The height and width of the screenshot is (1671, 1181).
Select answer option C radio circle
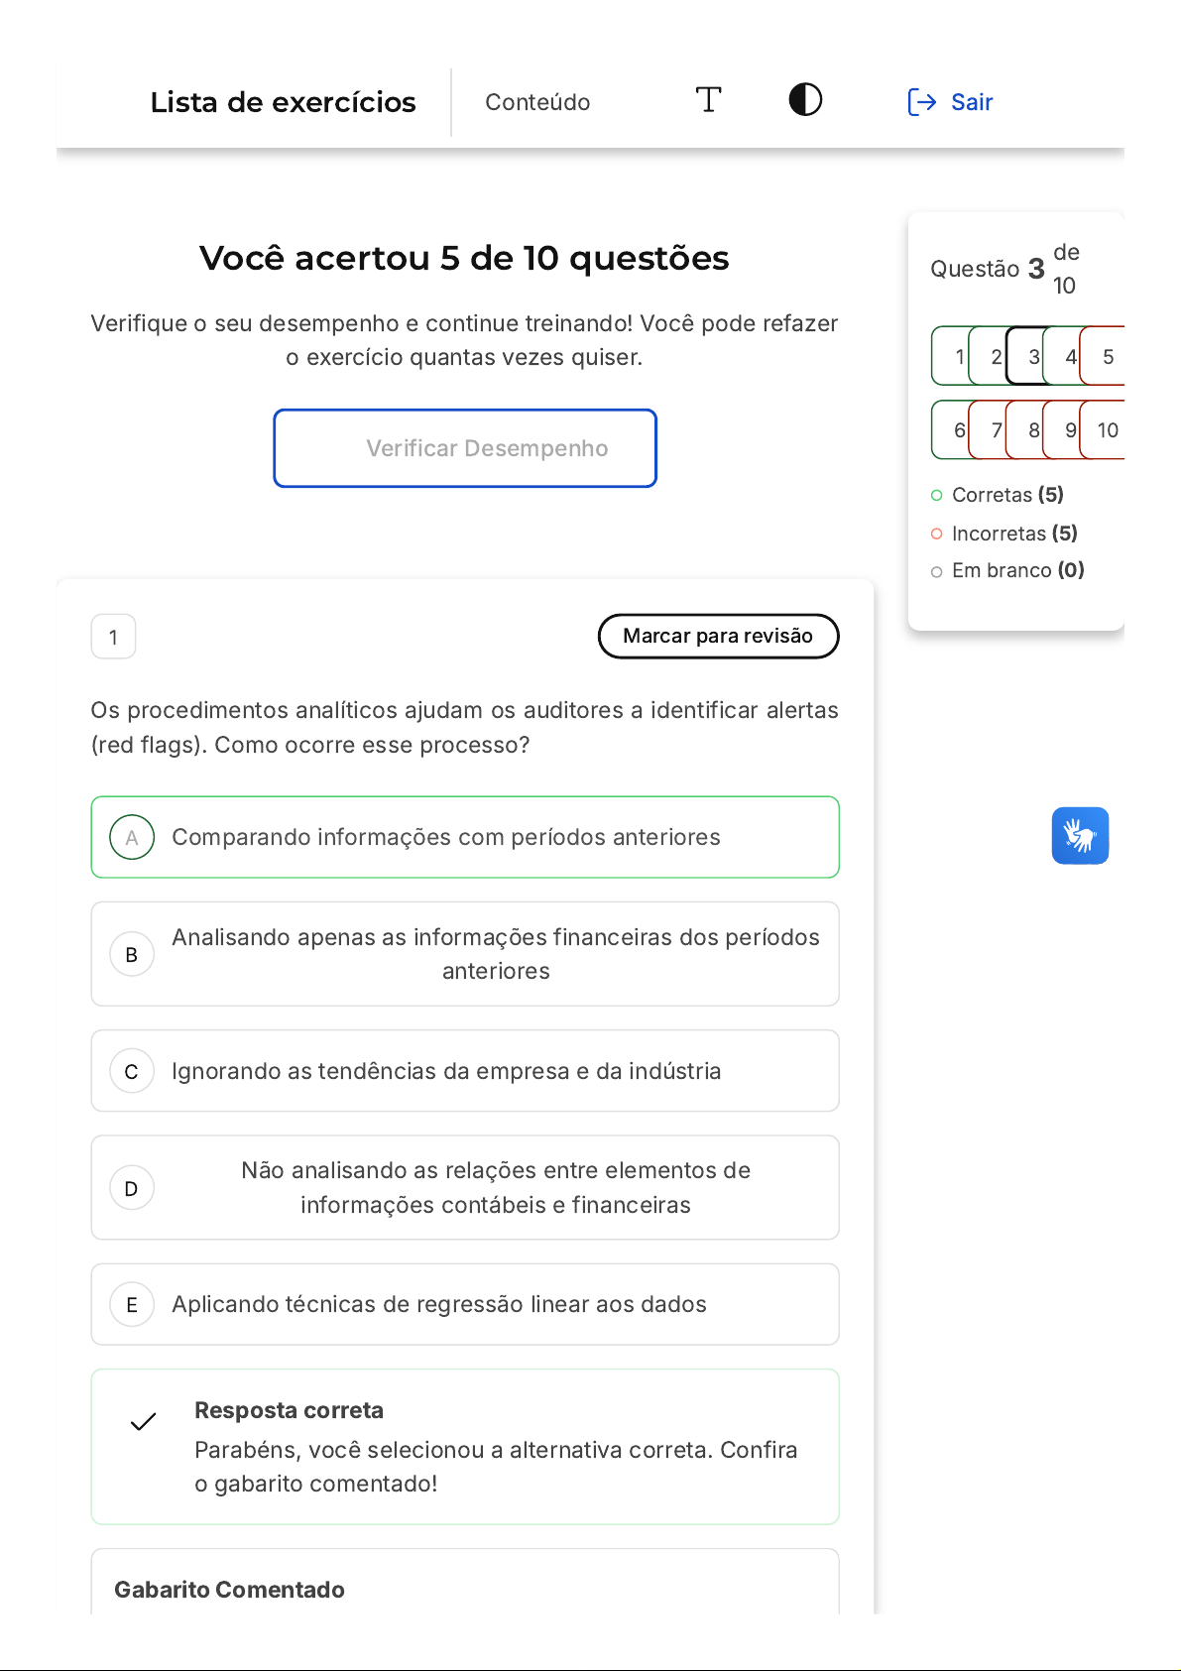(132, 1072)
